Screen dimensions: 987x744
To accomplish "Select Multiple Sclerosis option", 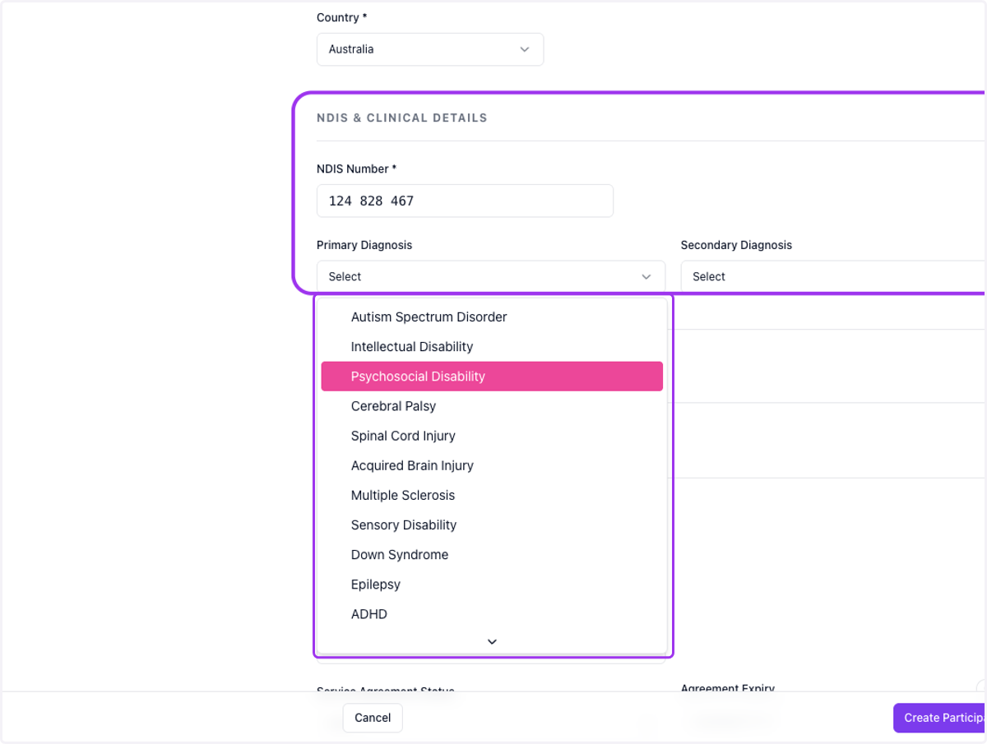I will coord(492,495).
